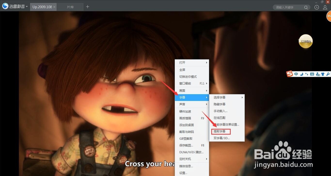Toggle 隐藏字幕 in the subtitle submenu
This screenshot has height=176, width=331.
[227, 104]
